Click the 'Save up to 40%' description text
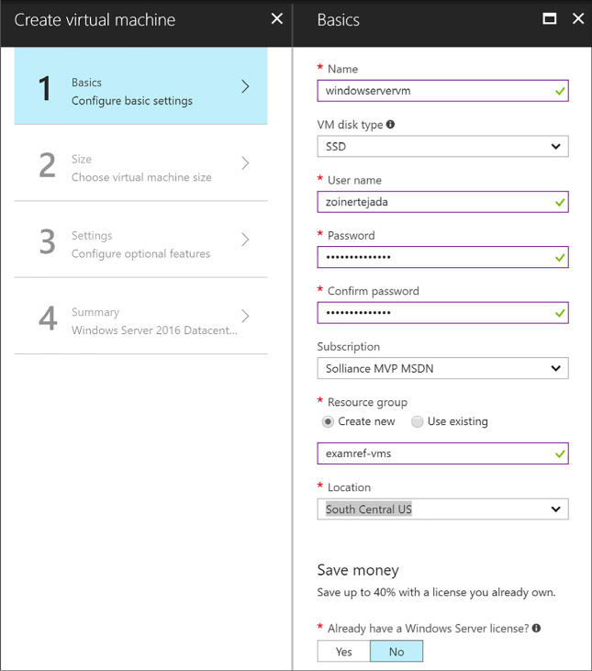 pyautogui.click(x=436, y=593)
